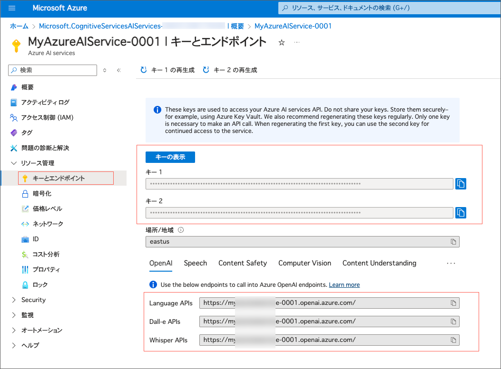Click the Whisper APIs endpoint field

329,340
